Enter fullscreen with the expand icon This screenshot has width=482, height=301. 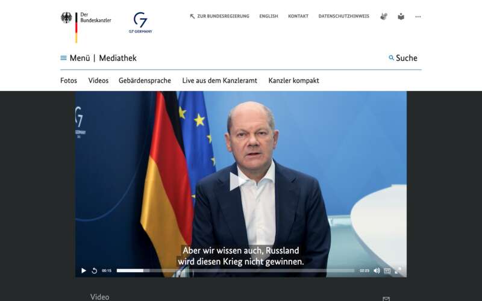tap(398, 270)
